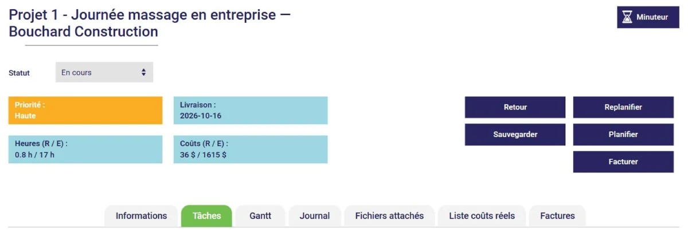This screenshot has height=232, width=688.
Task: Click the Planifier button
Action: coord(623,135)
